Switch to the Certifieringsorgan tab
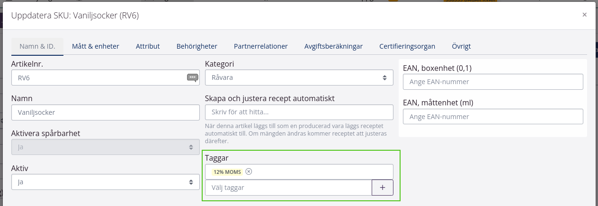This screenshot has height=206, width=598. click(x=407, y=46)
